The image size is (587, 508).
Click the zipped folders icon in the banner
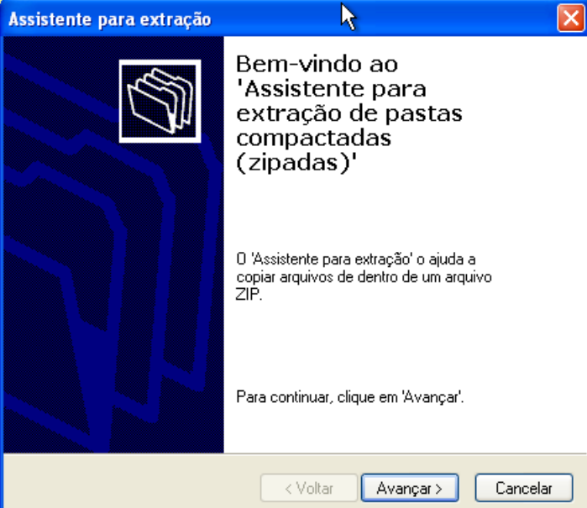160,101
